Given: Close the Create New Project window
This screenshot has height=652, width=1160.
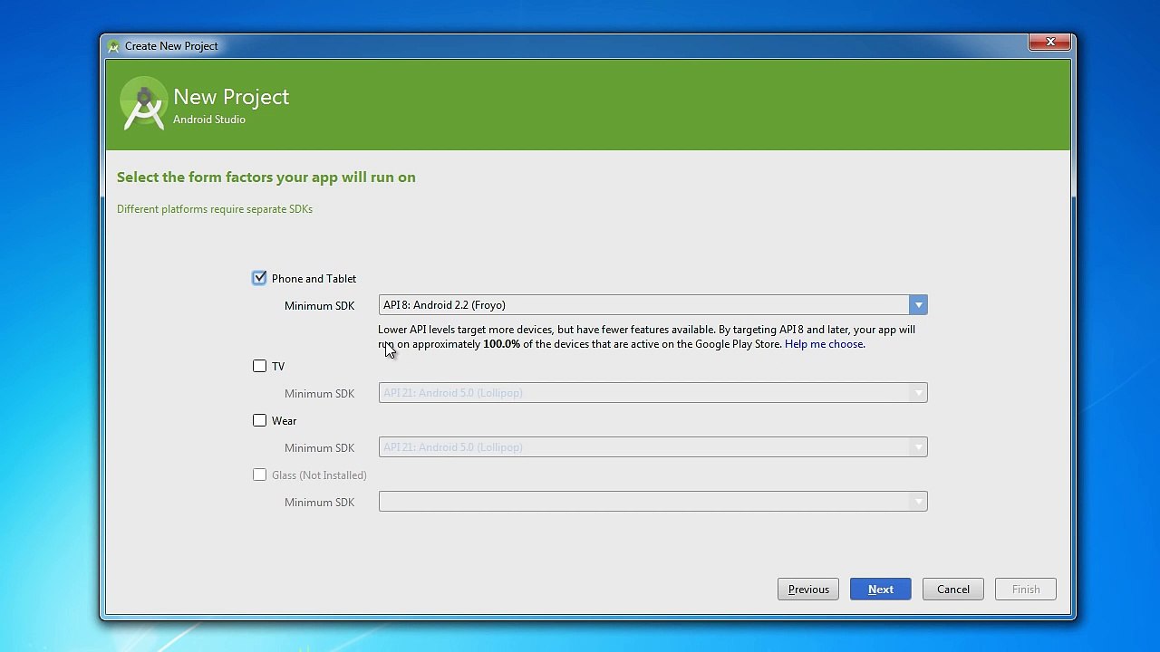Looking at the screenshot, I should 1050,43.
